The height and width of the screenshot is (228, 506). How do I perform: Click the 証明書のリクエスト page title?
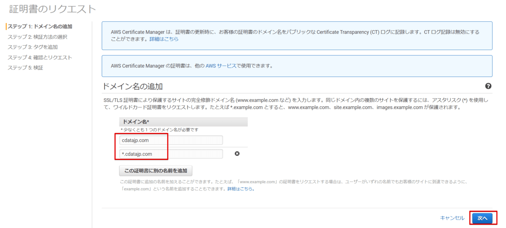coord(53,9)
